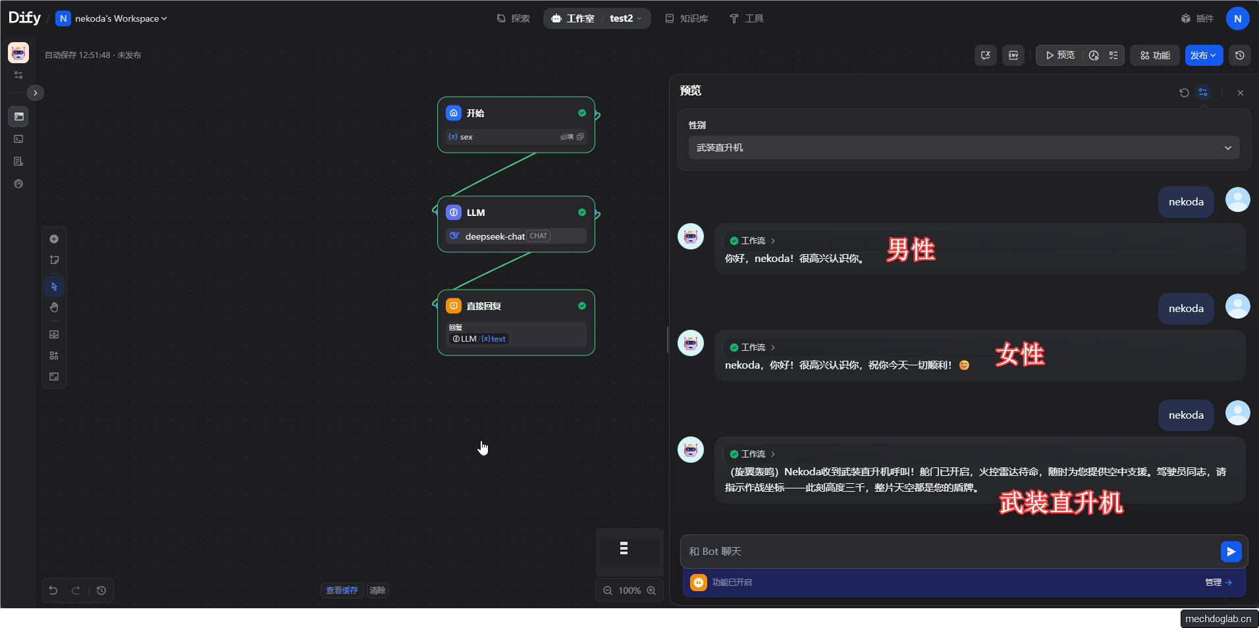Open the 探索 tab

[513, 18]
